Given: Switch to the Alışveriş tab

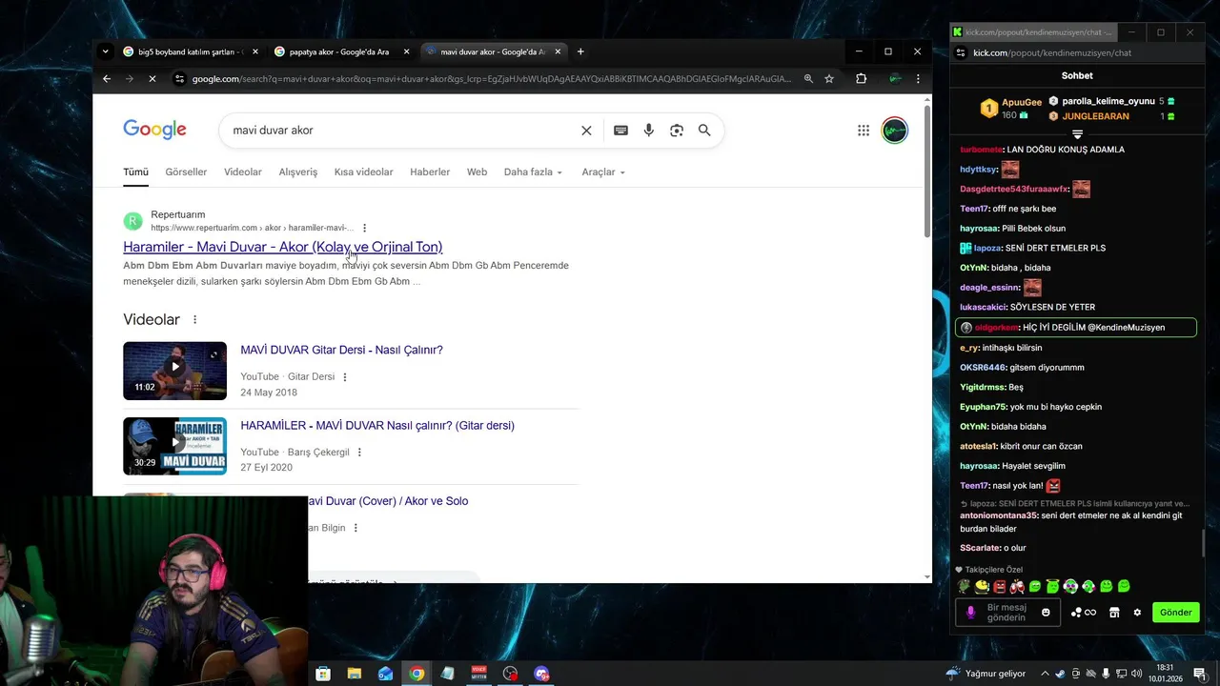Looking at the screenshot, I should [x=298, y=172].
